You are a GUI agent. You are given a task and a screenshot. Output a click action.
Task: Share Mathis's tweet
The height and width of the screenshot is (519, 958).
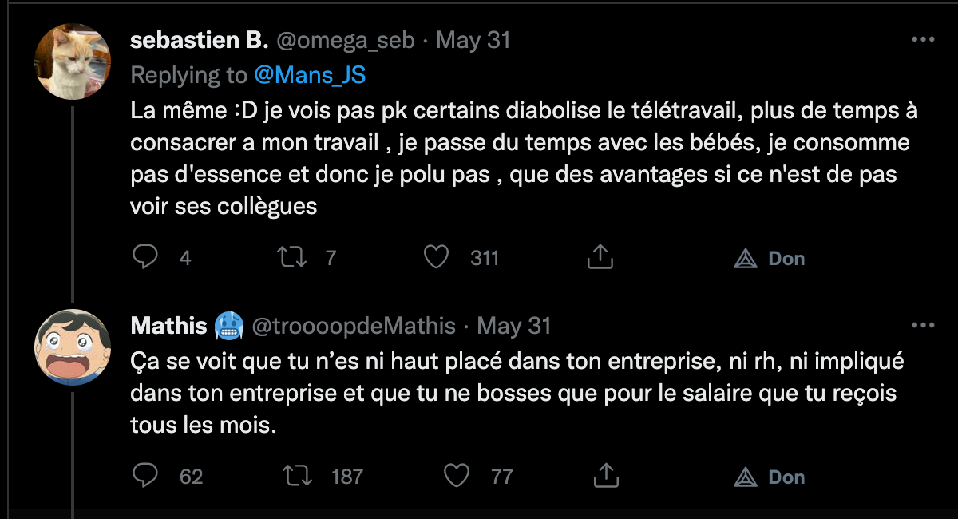click(x=608, y=476)
